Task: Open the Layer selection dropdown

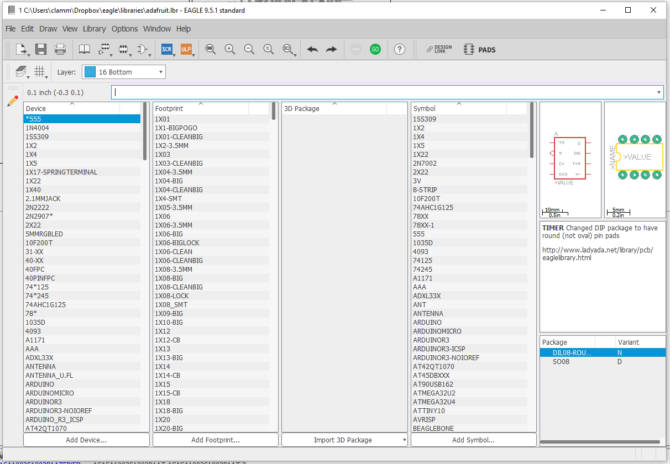Action: (x=159, y=71)
